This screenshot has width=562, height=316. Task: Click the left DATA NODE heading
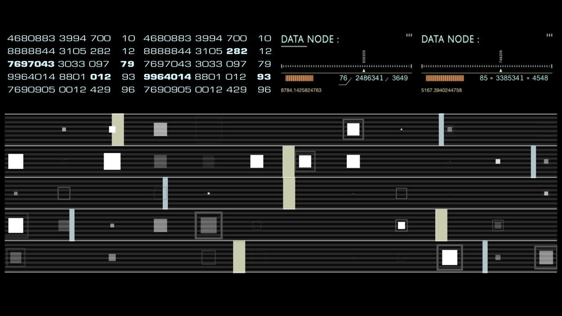[x=310, y=39]
